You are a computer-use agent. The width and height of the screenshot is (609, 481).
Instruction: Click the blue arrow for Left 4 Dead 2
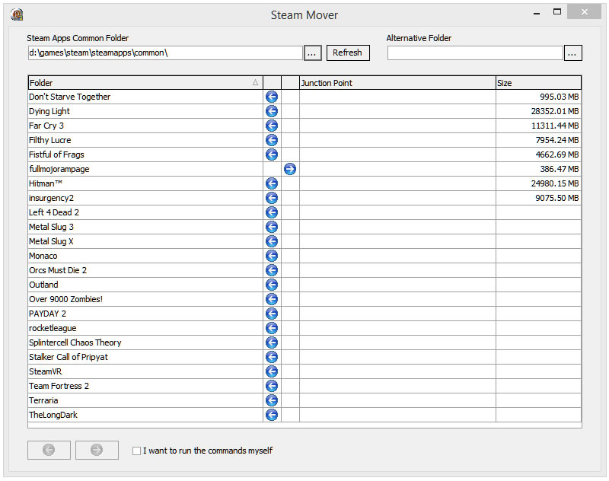pyautogui.click(x=272, y=212)
